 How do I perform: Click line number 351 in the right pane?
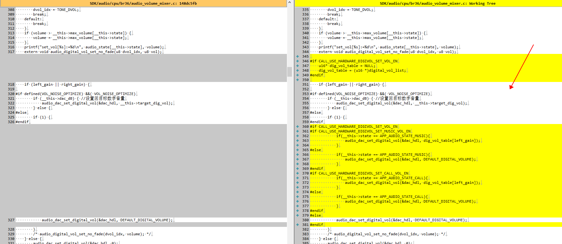click(x=305, y=84)
